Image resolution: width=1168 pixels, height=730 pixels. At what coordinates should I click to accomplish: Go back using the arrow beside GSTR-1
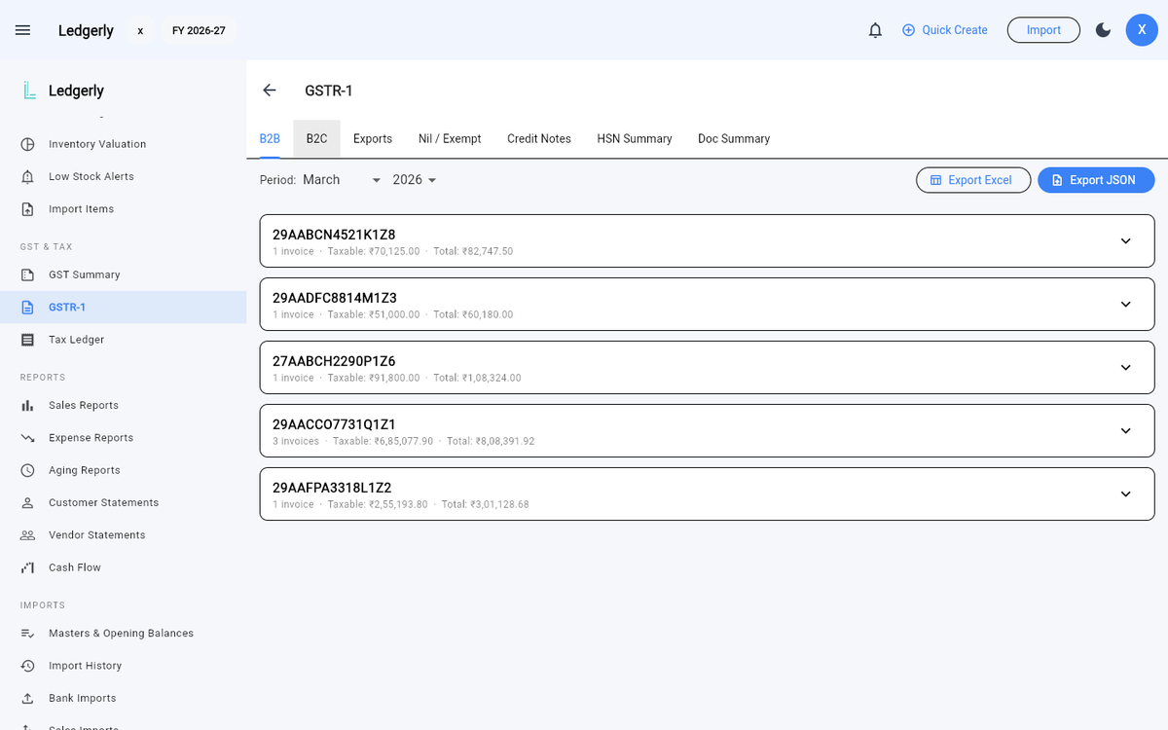point(270,91)
